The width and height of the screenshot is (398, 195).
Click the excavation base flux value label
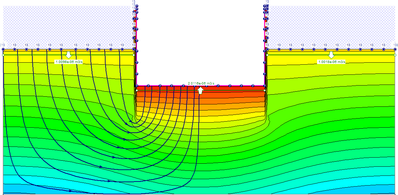click(201, 84)
